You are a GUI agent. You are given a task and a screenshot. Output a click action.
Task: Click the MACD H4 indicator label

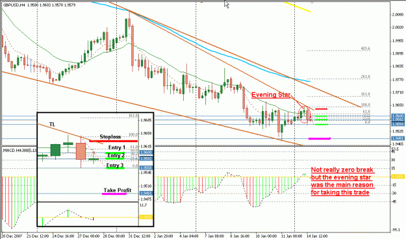[x=19, y=150]
